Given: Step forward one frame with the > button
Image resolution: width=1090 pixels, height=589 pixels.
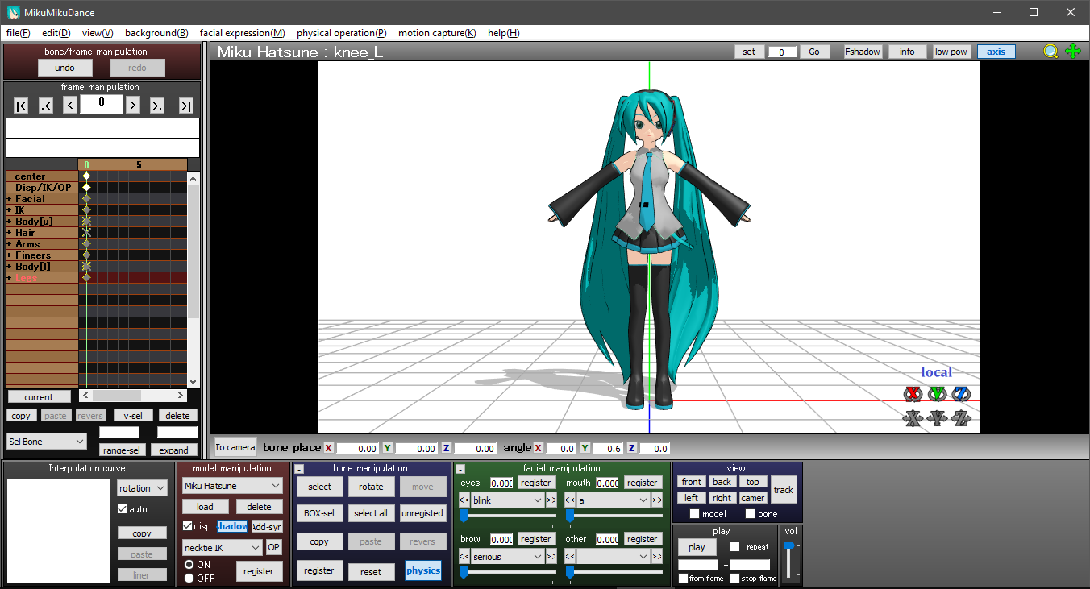Looking at the screenshot, I should (x=133, y=106).
